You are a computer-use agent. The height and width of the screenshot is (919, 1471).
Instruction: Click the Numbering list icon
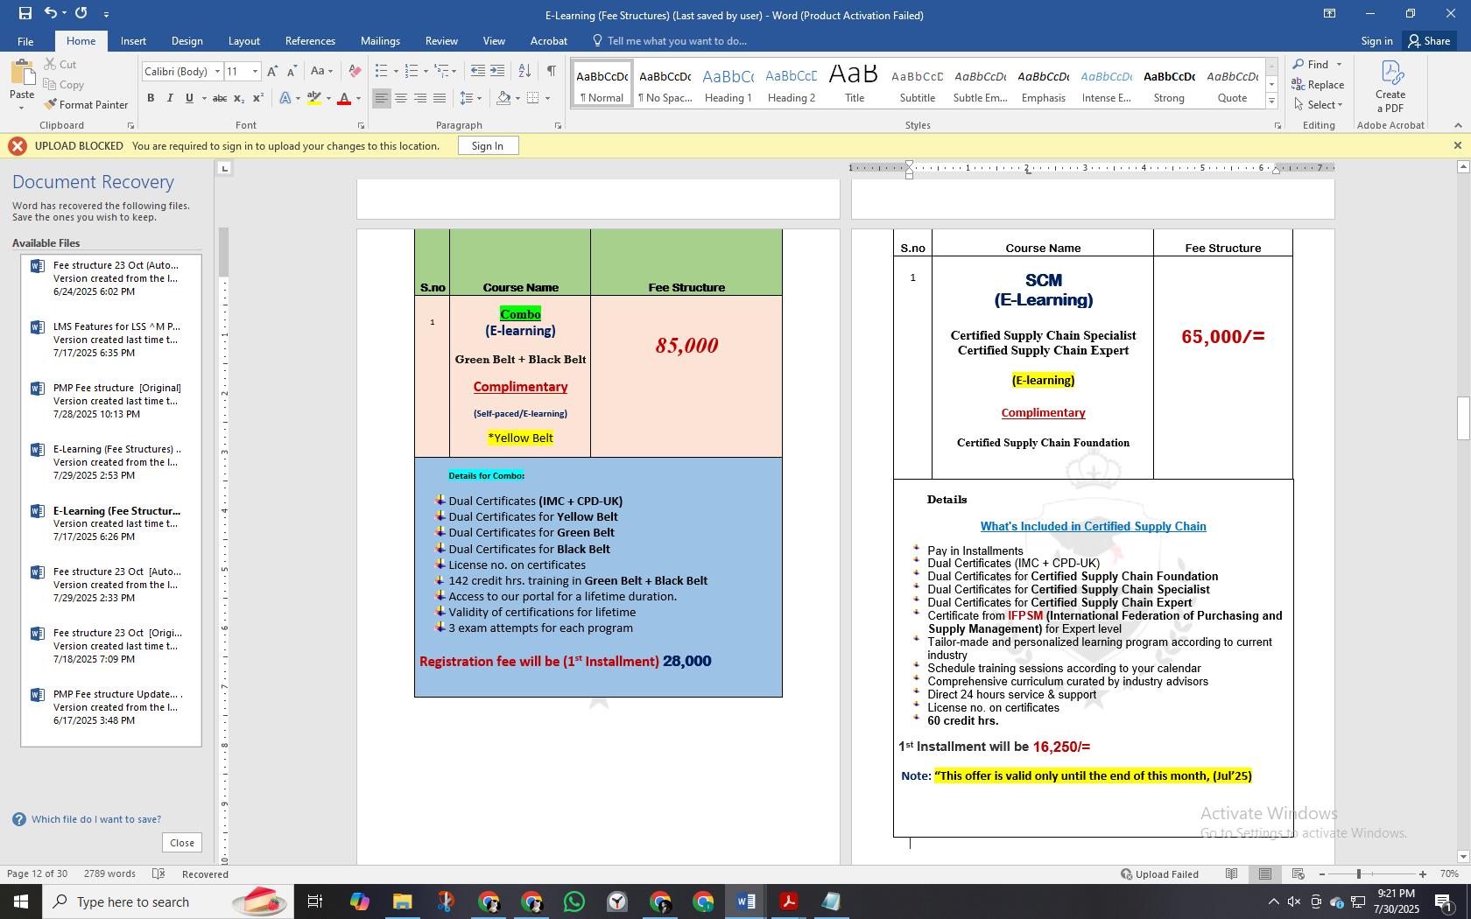click(x=411, y=72)
